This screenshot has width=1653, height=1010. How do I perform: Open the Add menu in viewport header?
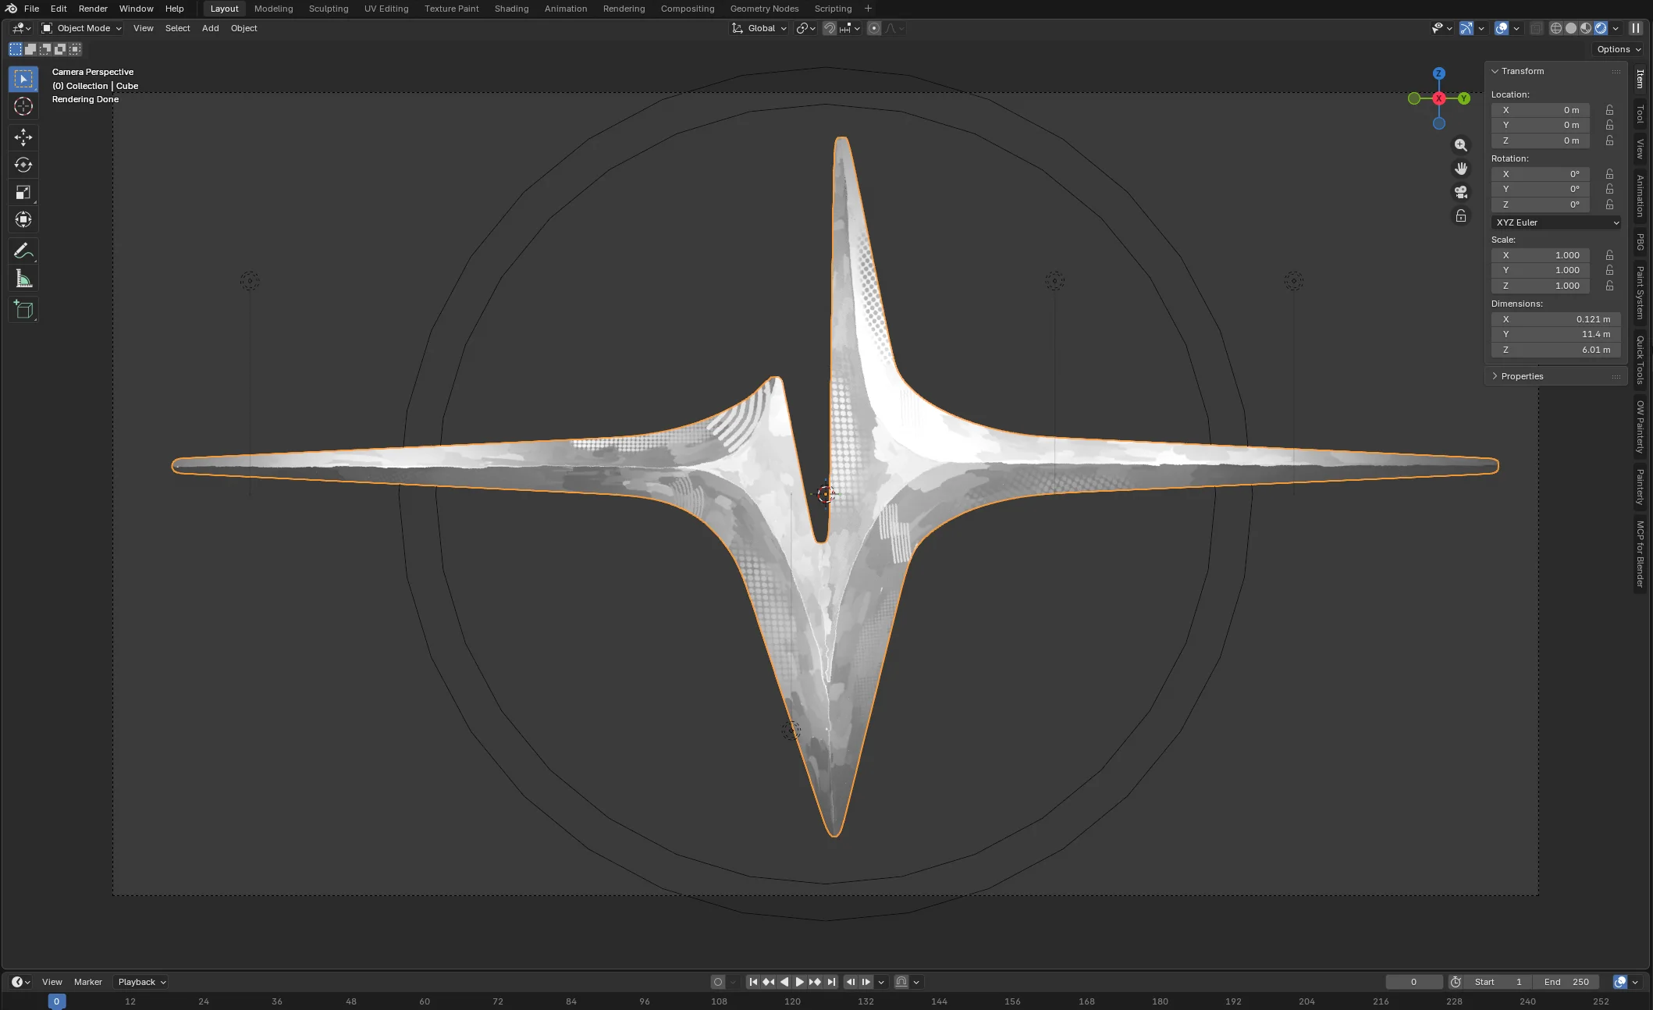(210, 28)
